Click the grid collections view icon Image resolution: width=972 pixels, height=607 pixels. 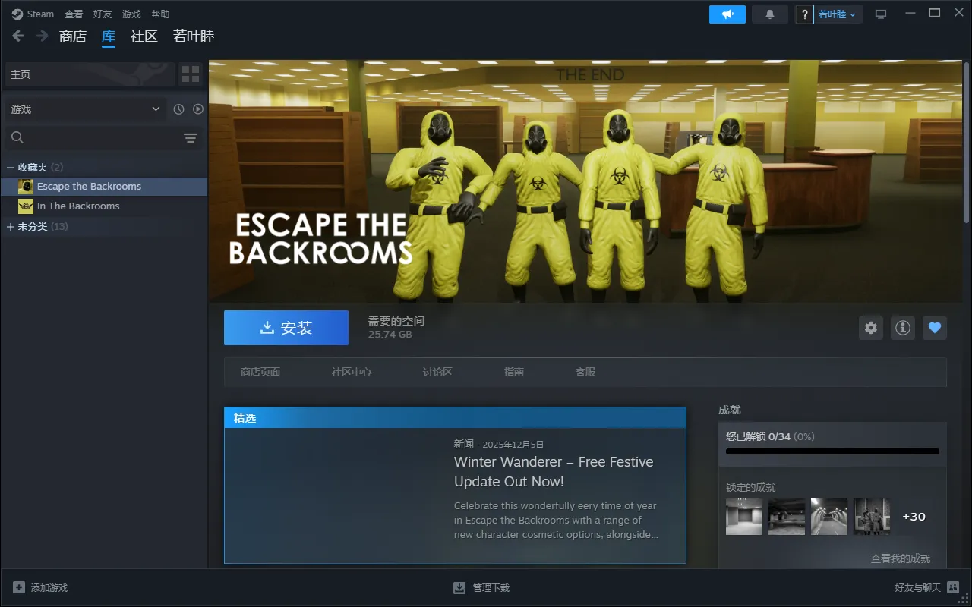click(x=191, y=74)
